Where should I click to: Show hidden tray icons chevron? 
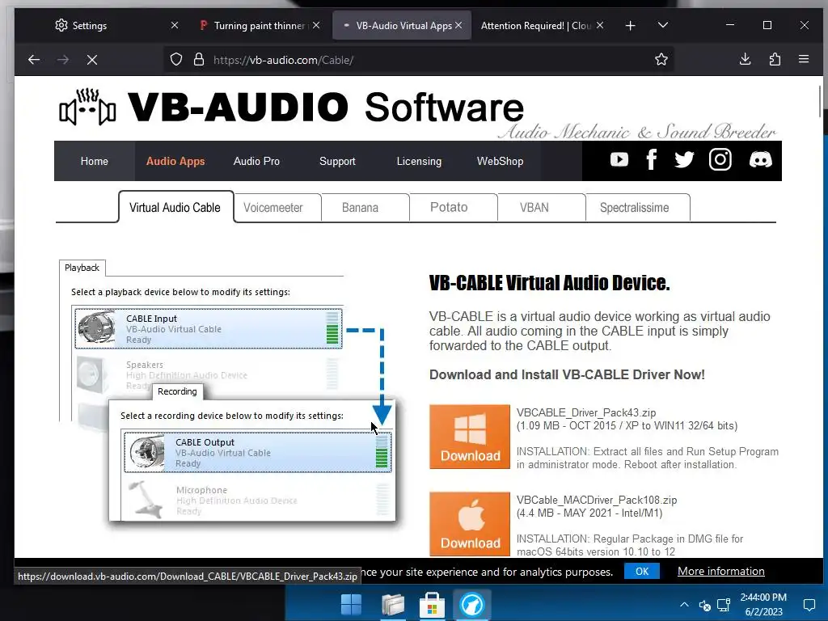point(684,605)
